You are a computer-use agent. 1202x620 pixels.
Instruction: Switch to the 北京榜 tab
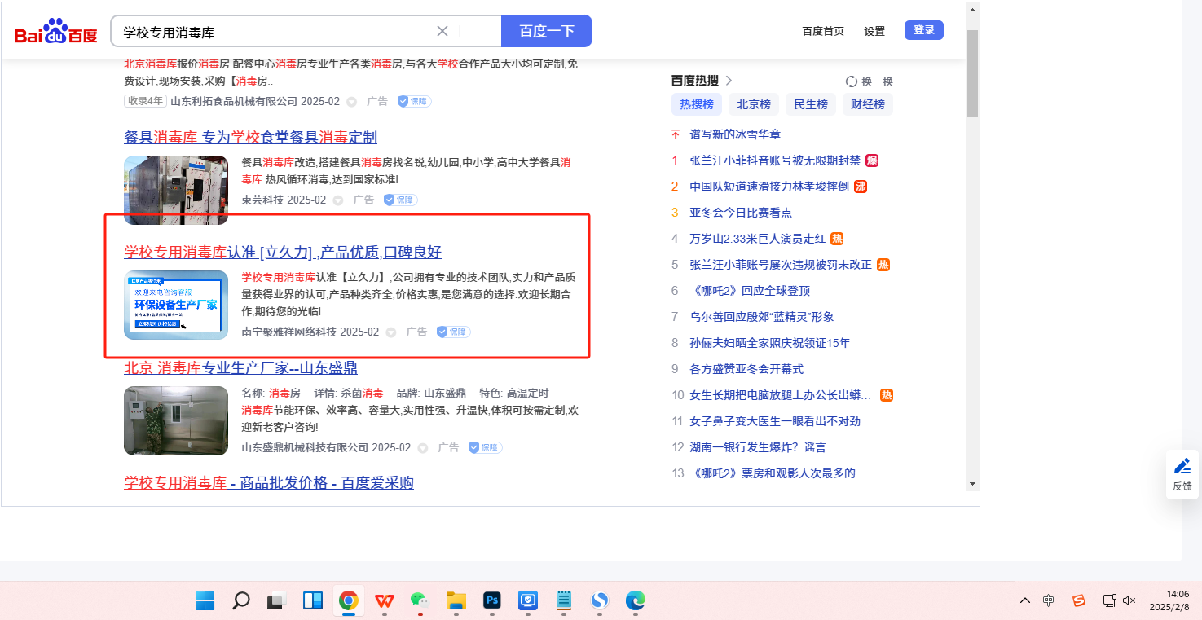(754, 104)
